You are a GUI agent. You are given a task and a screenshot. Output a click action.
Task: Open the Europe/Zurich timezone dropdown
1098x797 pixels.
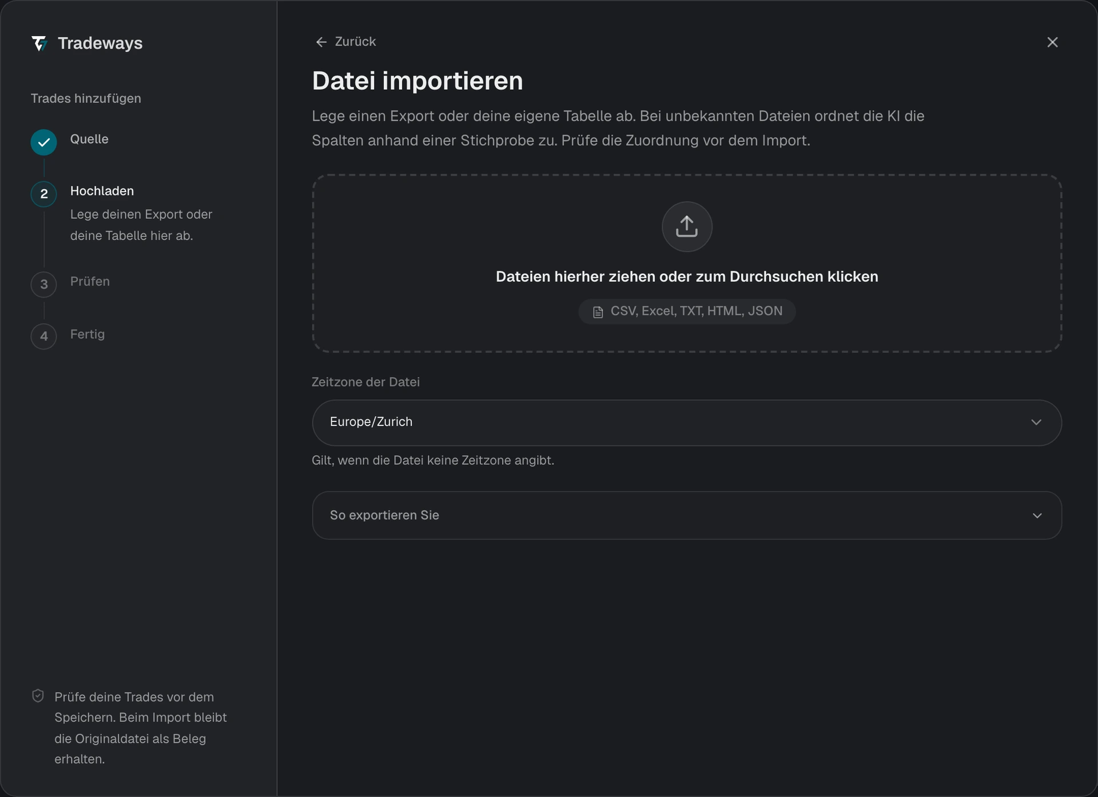pos(687,423)
